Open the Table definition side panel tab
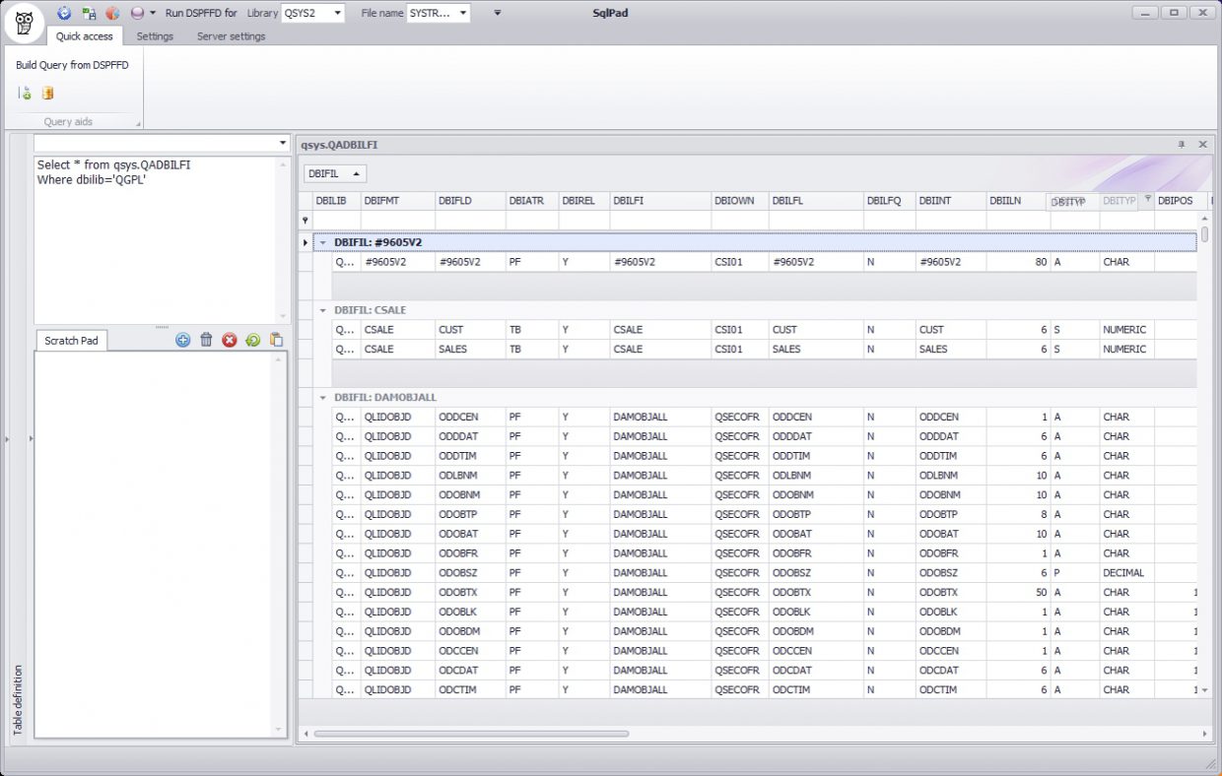Viewport: 1222px width, 776px height. [18, 699]
